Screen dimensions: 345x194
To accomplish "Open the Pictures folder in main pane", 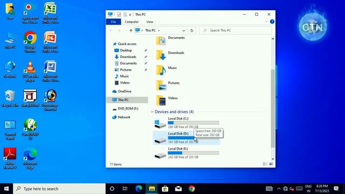I will click(168, 85).
